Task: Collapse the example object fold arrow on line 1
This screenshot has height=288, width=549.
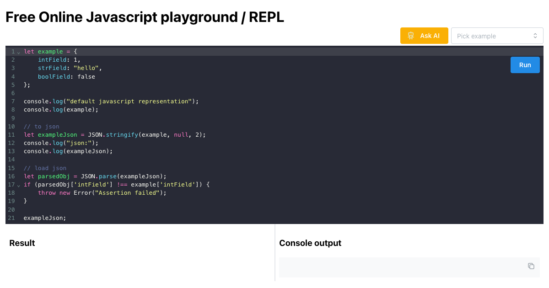Action: [19, 52]
